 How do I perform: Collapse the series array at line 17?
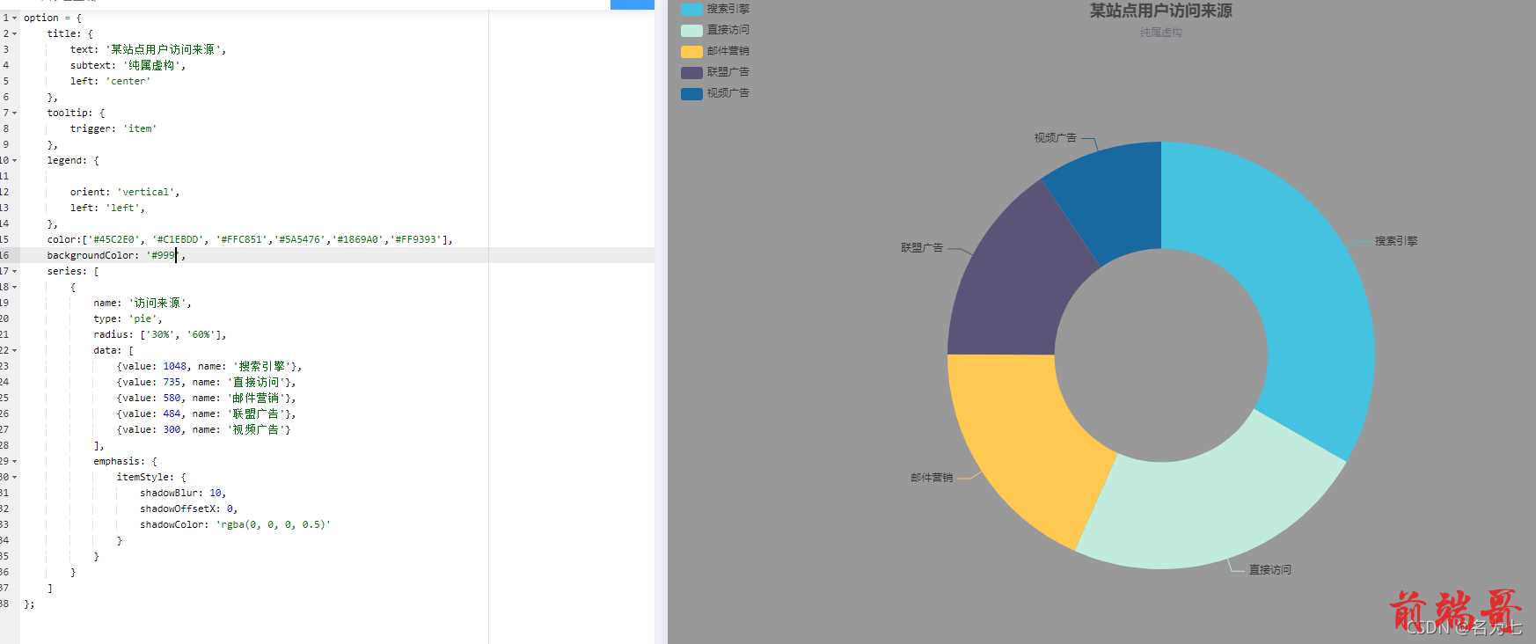pos(14,271)
